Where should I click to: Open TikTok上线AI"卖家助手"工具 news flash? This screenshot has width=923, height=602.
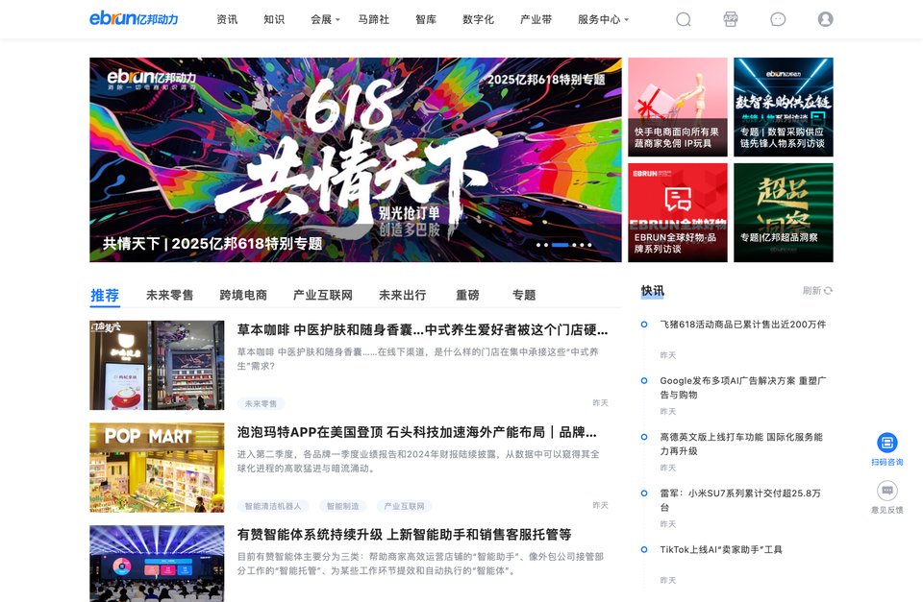point(721,550)
